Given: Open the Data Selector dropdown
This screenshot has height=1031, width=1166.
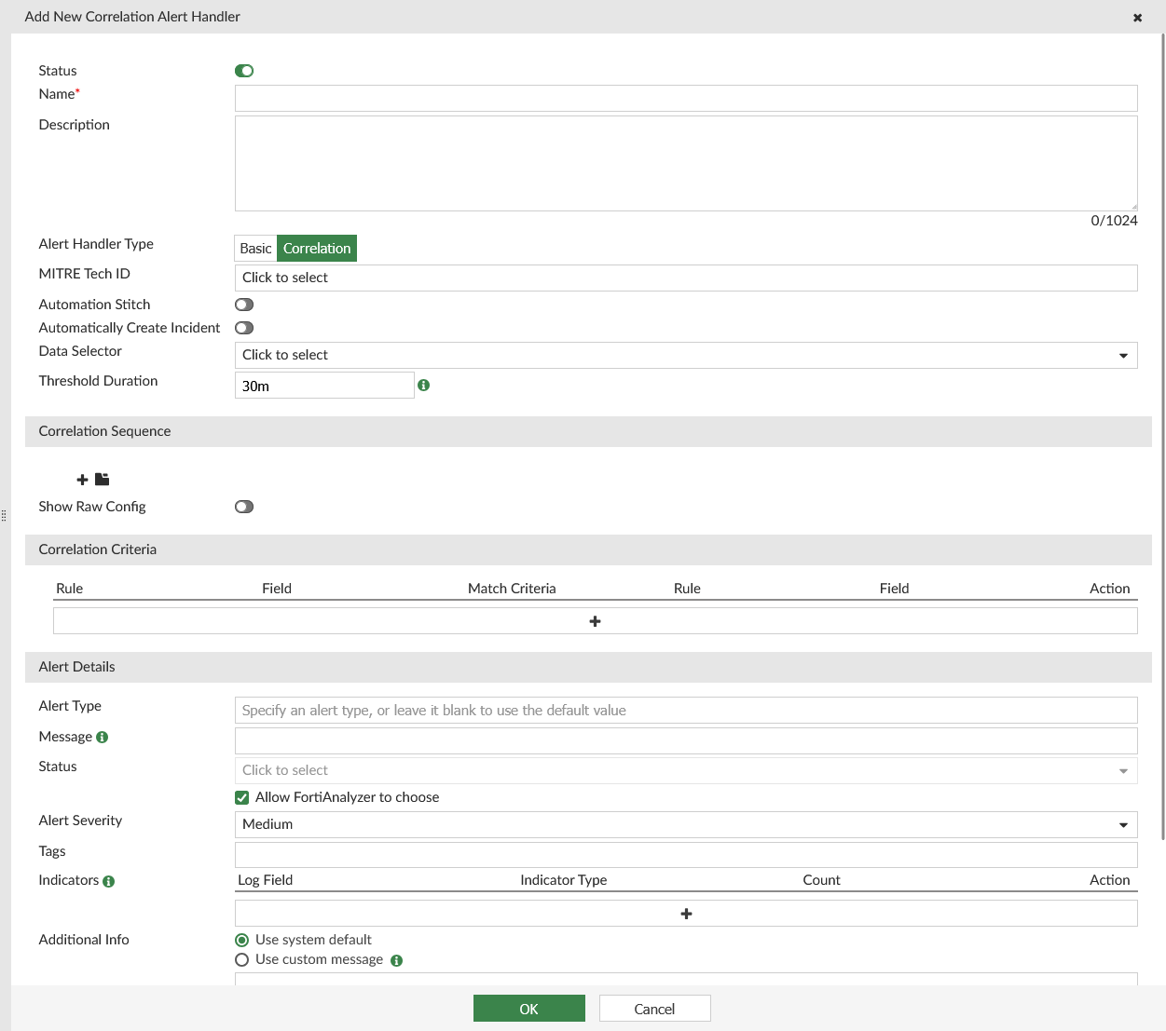Looking at the screenshot, I should click(x=685, y=355).
